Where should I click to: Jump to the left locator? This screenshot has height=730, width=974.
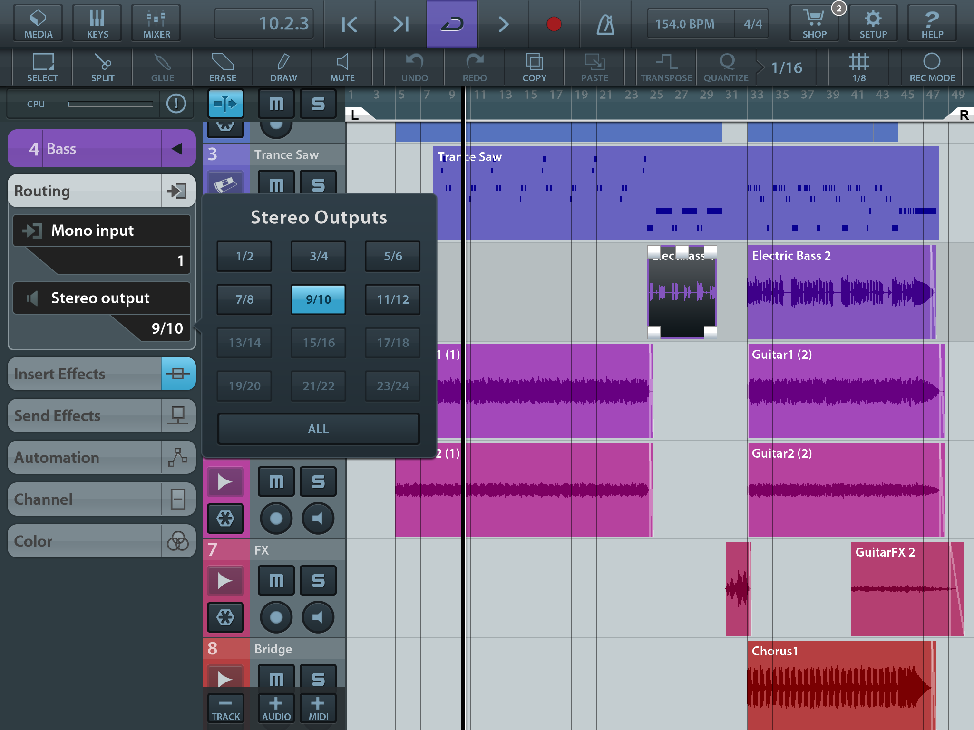[x=350, y=24]
